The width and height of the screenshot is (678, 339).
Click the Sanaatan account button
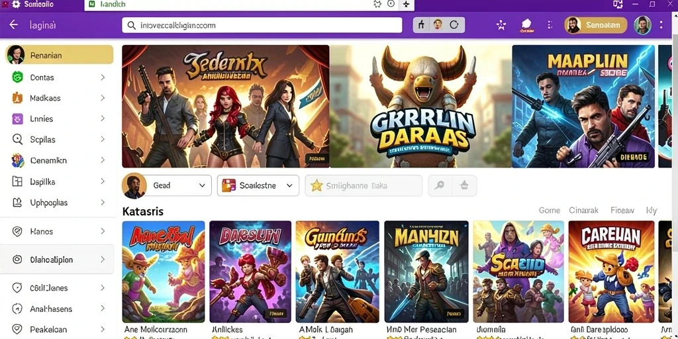pos(596,25)
